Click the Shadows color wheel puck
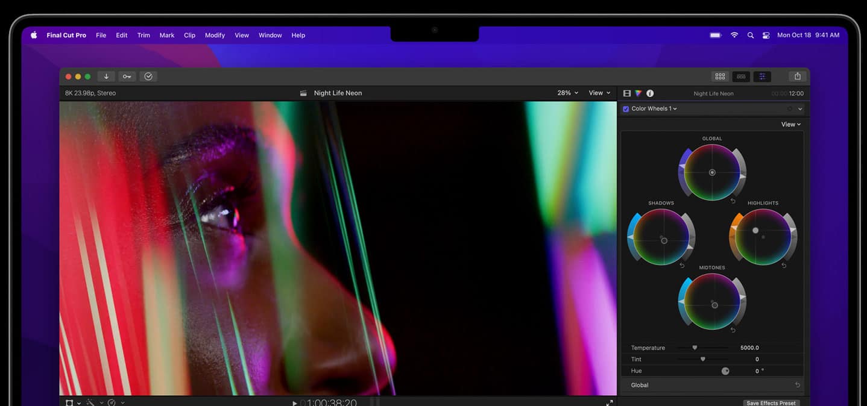The width and height of the screenshot is (867, 406). [664, 240]
